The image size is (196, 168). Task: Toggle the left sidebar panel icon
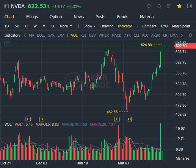pyautogui.click(x=7, y=6)
